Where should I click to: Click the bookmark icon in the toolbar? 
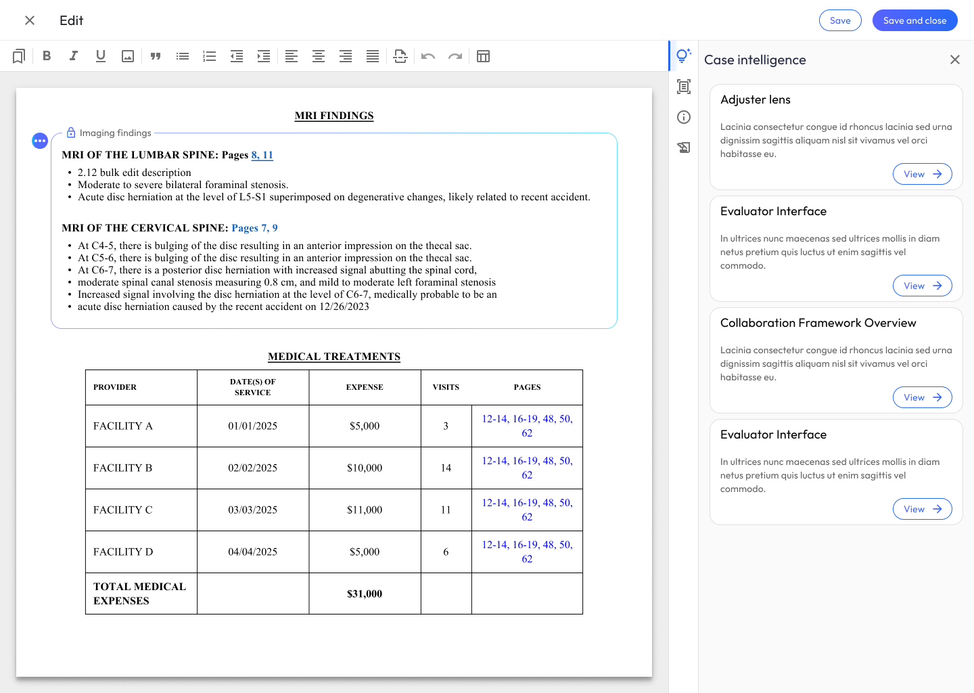pos(19,56)
